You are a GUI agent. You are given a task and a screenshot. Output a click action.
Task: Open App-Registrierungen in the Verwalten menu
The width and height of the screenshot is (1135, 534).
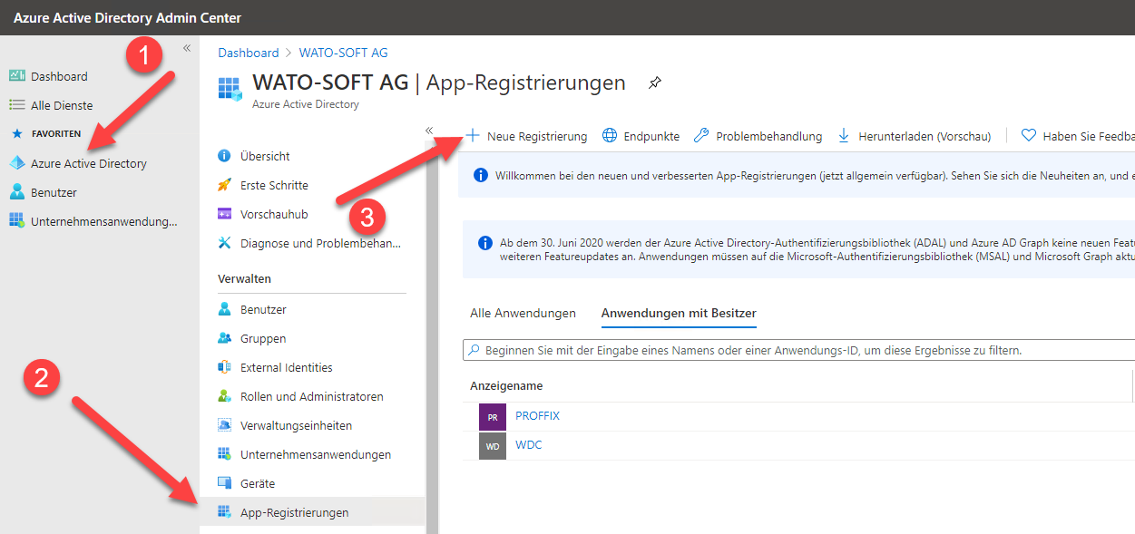[x=294, y=512]
